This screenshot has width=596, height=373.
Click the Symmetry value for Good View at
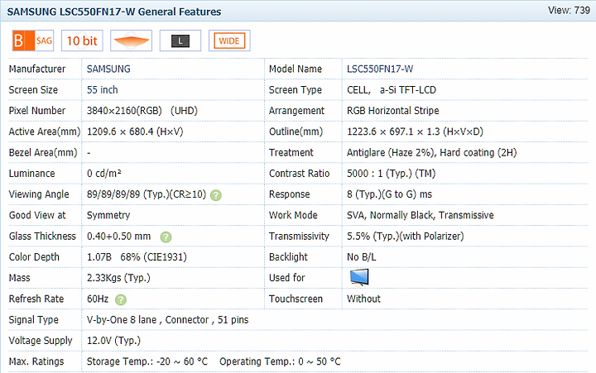tap(108, 215)
